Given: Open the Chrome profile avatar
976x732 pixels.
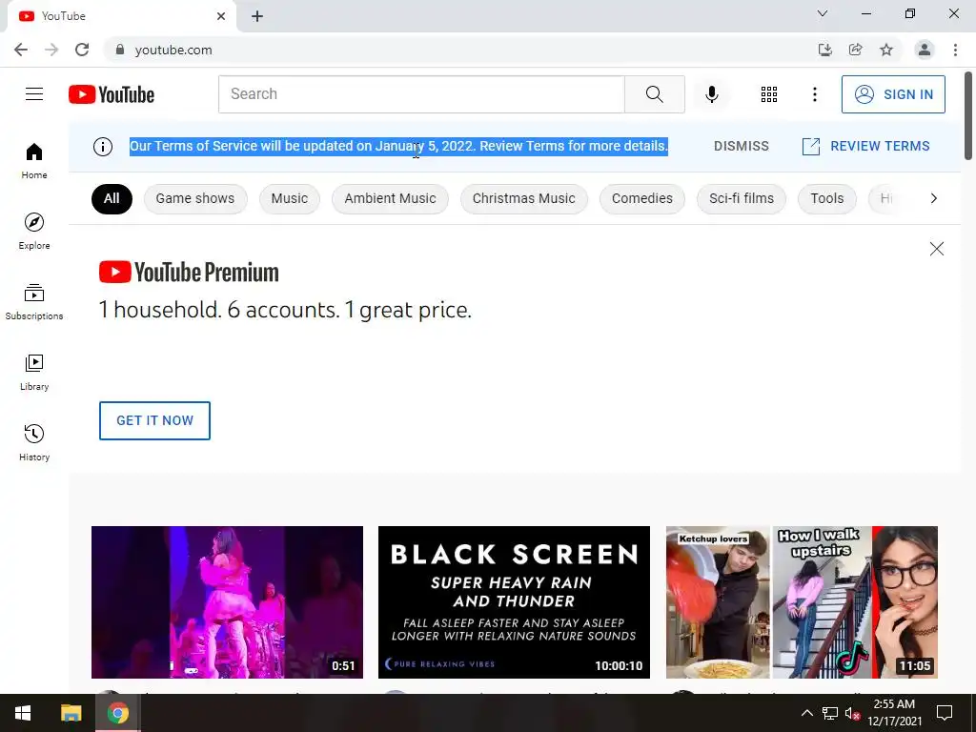Looking at the screenshot, I should (x=925, y=50).
